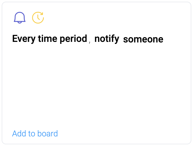Click the word 'period' in the sentence
193x146 pixels.
[73, 39]
